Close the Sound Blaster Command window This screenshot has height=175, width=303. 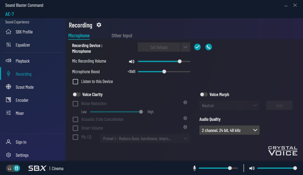[295, 5]
